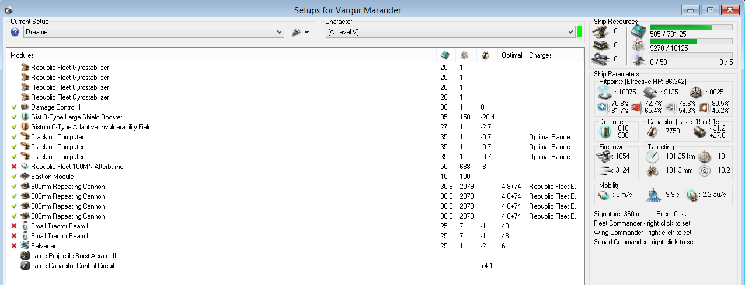Click the Large Projectile Burst Aerator II rig icon

25,256
